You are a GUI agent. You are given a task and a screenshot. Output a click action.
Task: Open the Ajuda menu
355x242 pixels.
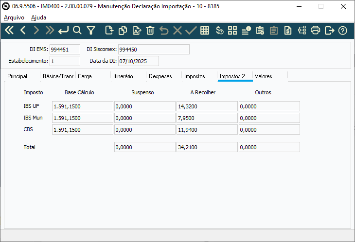38,17
